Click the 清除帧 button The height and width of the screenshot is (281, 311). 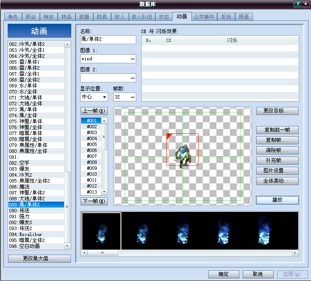(277, 150)
